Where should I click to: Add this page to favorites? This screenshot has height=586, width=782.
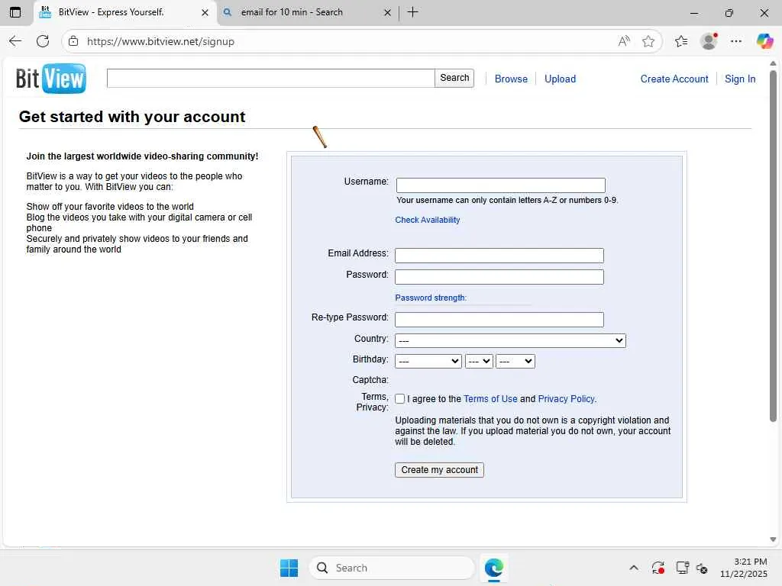[x=648, y=41]
